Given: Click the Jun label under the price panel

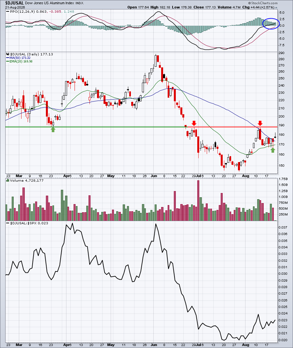Looking at the screenshot, I should coord(154,176).
